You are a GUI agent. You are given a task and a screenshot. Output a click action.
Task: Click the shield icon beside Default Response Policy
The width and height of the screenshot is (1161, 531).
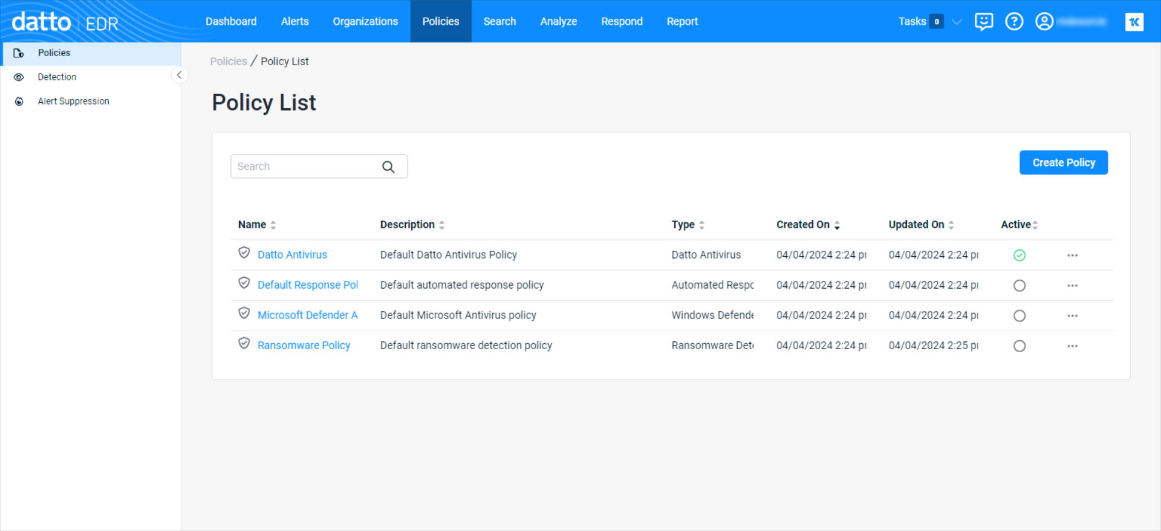pyautogui.click(x=244, y=283)
